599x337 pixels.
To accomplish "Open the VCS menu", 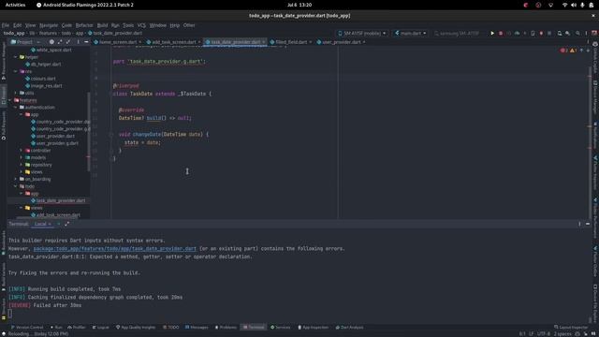I will point(141,25).
